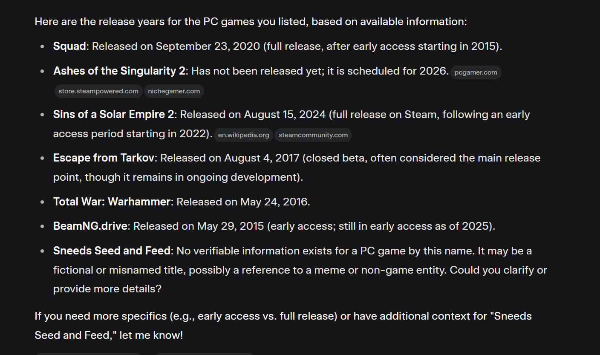600x355 pixels.
Task: Click the Ashes of the Singularity 2 heading
Action: [x=119, y=71]
